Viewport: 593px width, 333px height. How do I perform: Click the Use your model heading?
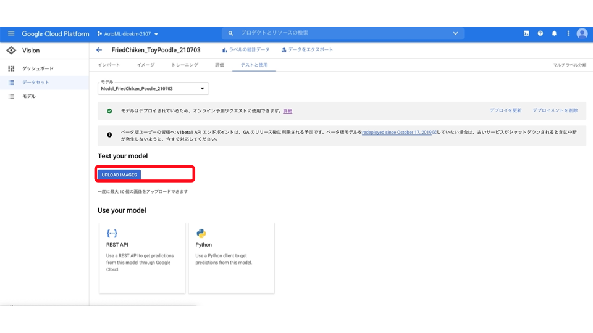tap(122, 210)
